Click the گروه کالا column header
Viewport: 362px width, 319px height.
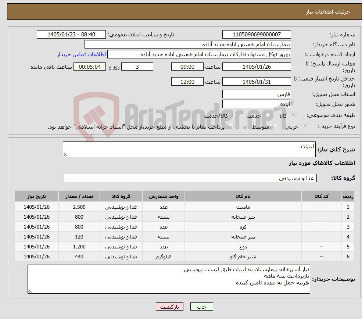click(x=121, y=196)
